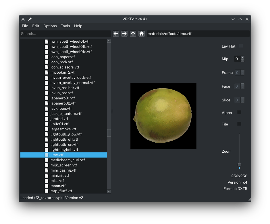The height and width of the screenshot is (224, 270).
Task: Click the forward navigation arrow
Action: click(124, 34)
